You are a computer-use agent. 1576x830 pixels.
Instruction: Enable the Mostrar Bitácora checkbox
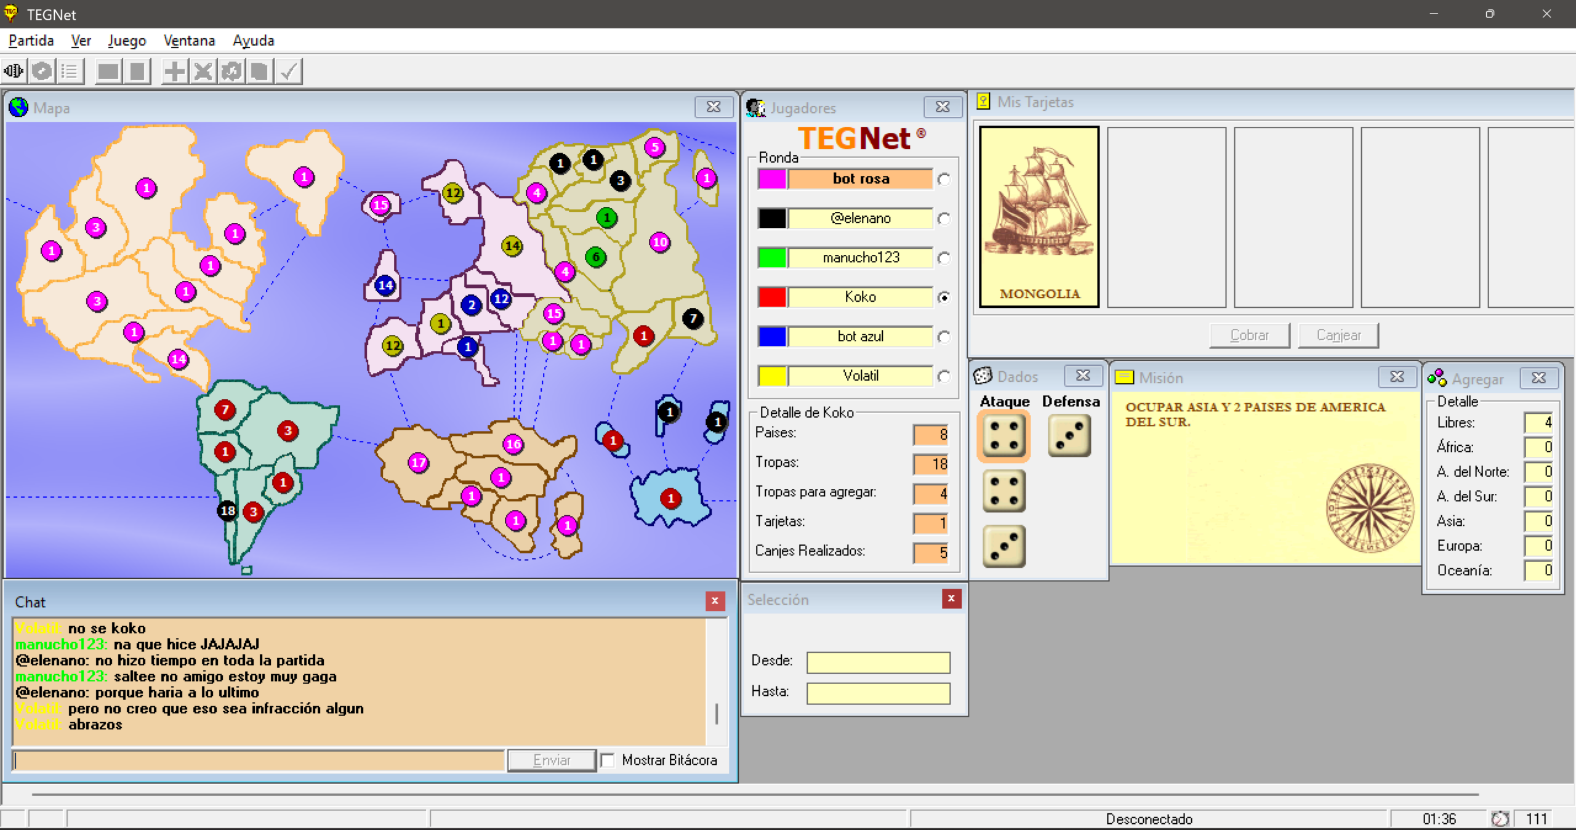(x=608, y=760)
